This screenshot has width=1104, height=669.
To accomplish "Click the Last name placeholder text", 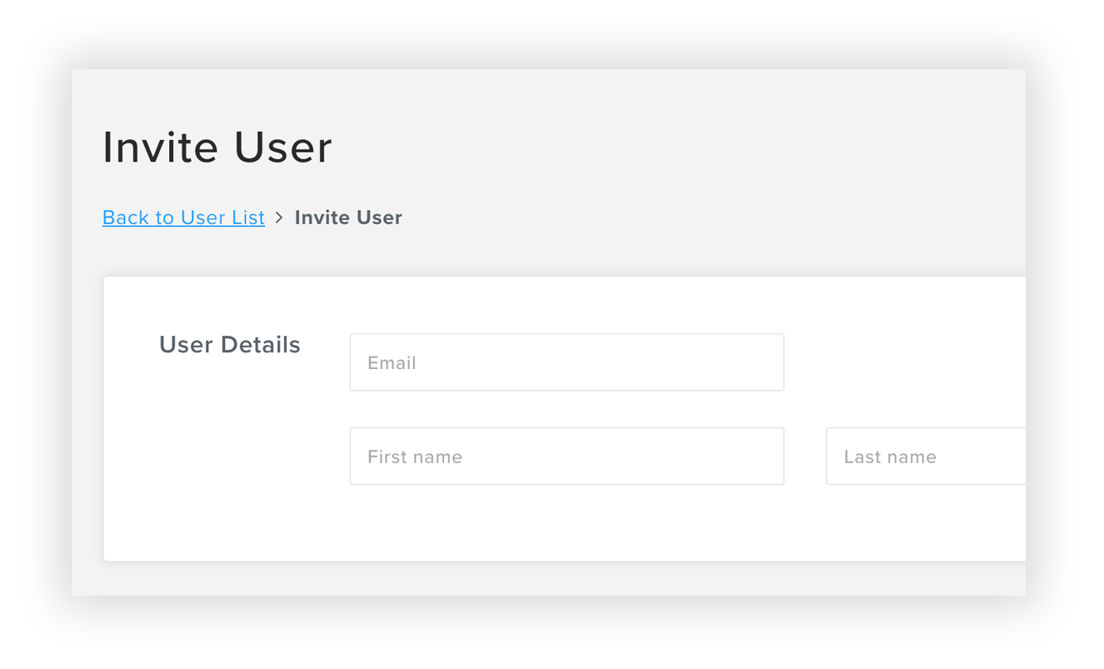I will [x=890, y=457].
